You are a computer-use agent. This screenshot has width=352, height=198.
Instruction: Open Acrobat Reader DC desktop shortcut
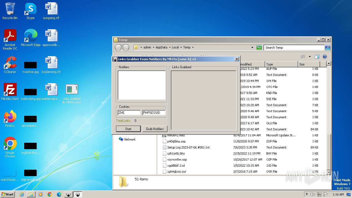point(10,39)
